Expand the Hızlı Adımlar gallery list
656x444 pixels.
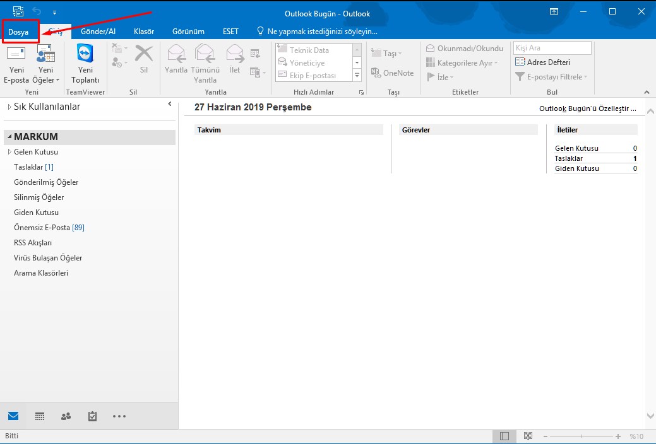[357, 76]
